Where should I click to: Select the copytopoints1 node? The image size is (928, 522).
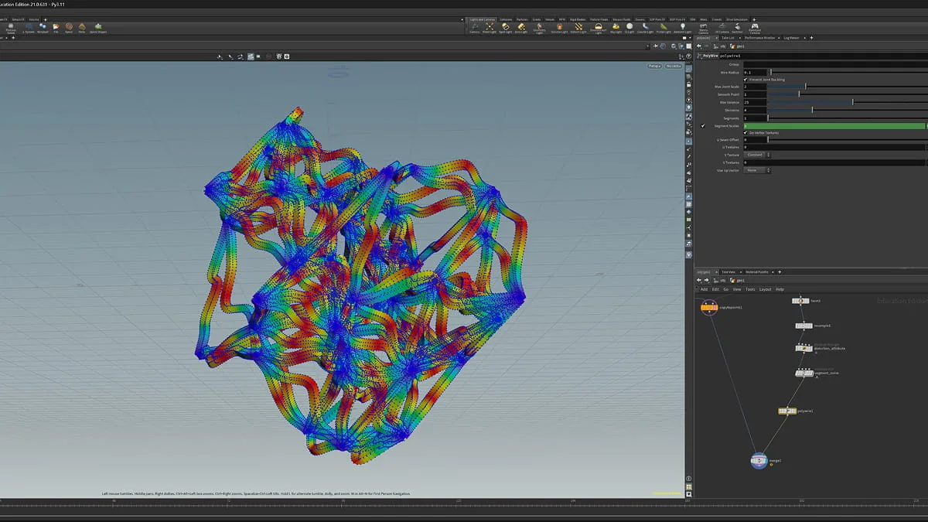pos(709,307)
